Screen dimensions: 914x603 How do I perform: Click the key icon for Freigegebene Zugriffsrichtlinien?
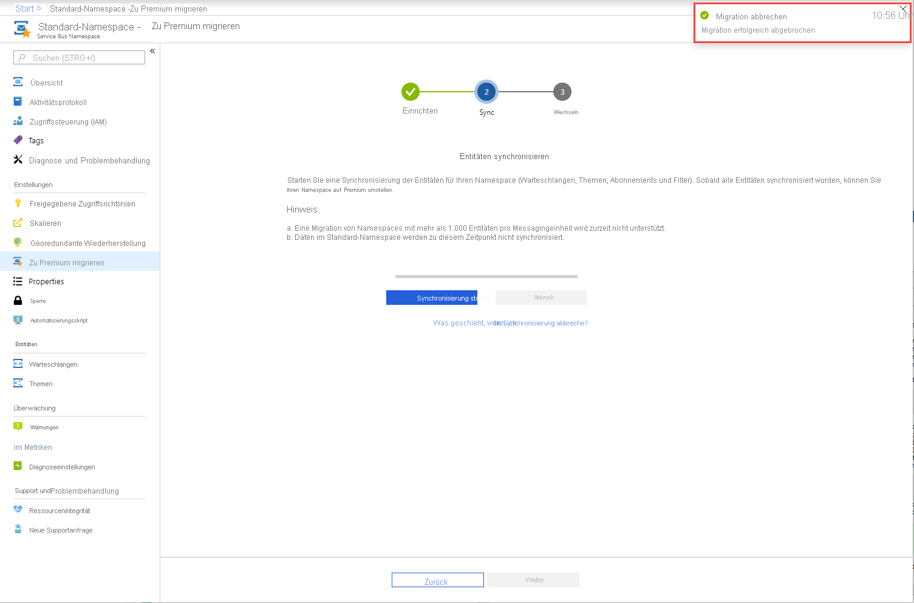pyautogui.click(x=18, y=203)
